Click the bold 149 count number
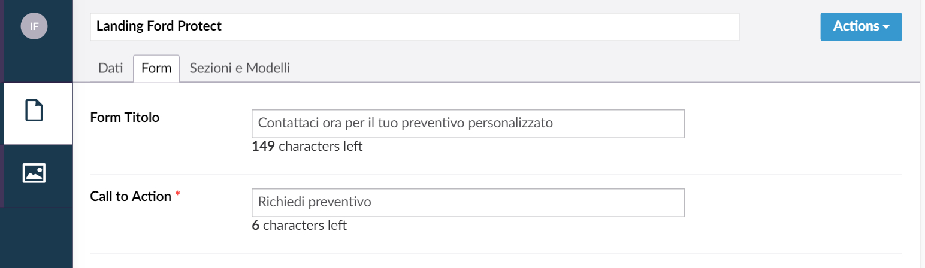Screen dimensions: 925x268 point(264,146)
